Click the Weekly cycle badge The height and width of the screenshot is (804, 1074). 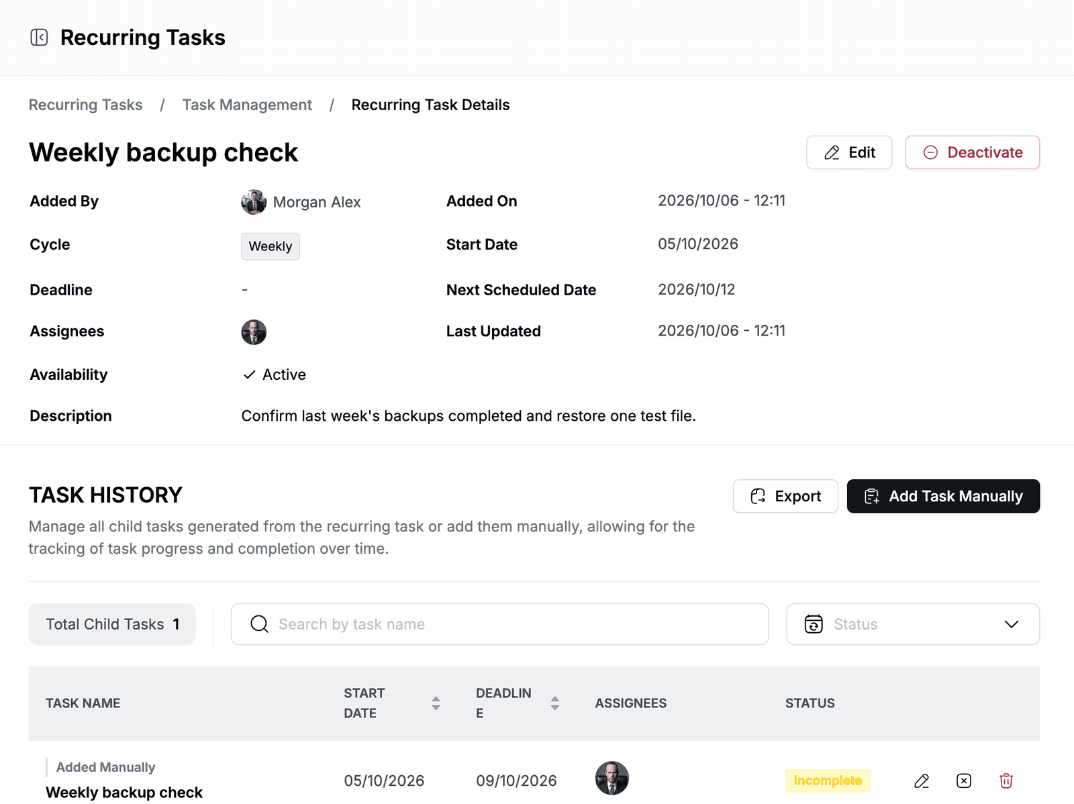[271, 246]
